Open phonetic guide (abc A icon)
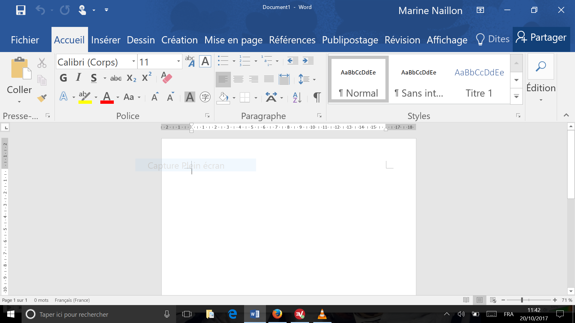 (190, 61)
